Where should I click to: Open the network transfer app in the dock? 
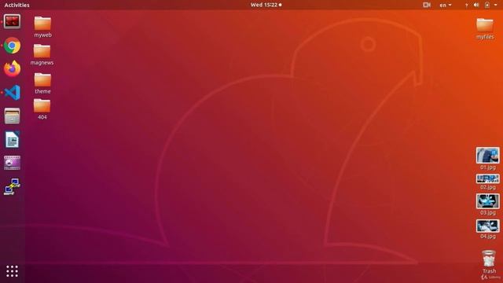(13, 186)
